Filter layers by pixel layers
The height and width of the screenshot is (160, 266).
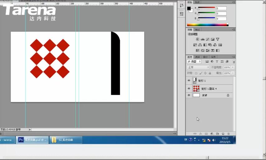coord(207,61)
